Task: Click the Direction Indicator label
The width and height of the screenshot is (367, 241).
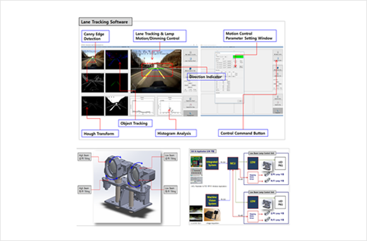Action: click(206, 77)
